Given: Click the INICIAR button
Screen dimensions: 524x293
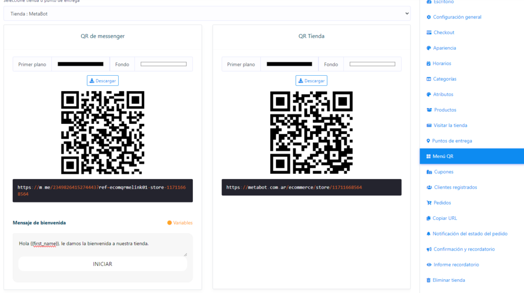Looking at the screenshot, I should point(102,264).
